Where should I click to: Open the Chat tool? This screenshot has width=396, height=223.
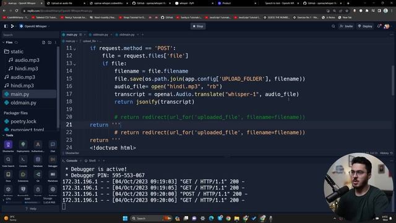click(x=53, y=144)
